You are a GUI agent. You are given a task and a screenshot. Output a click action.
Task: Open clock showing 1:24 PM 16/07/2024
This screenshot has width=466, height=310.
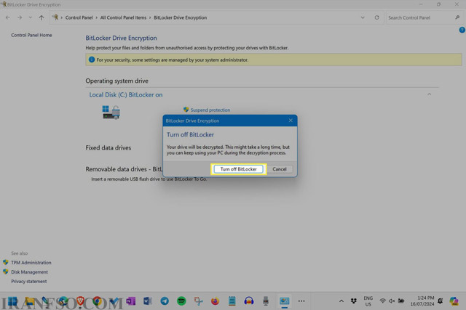pos(422,301)
